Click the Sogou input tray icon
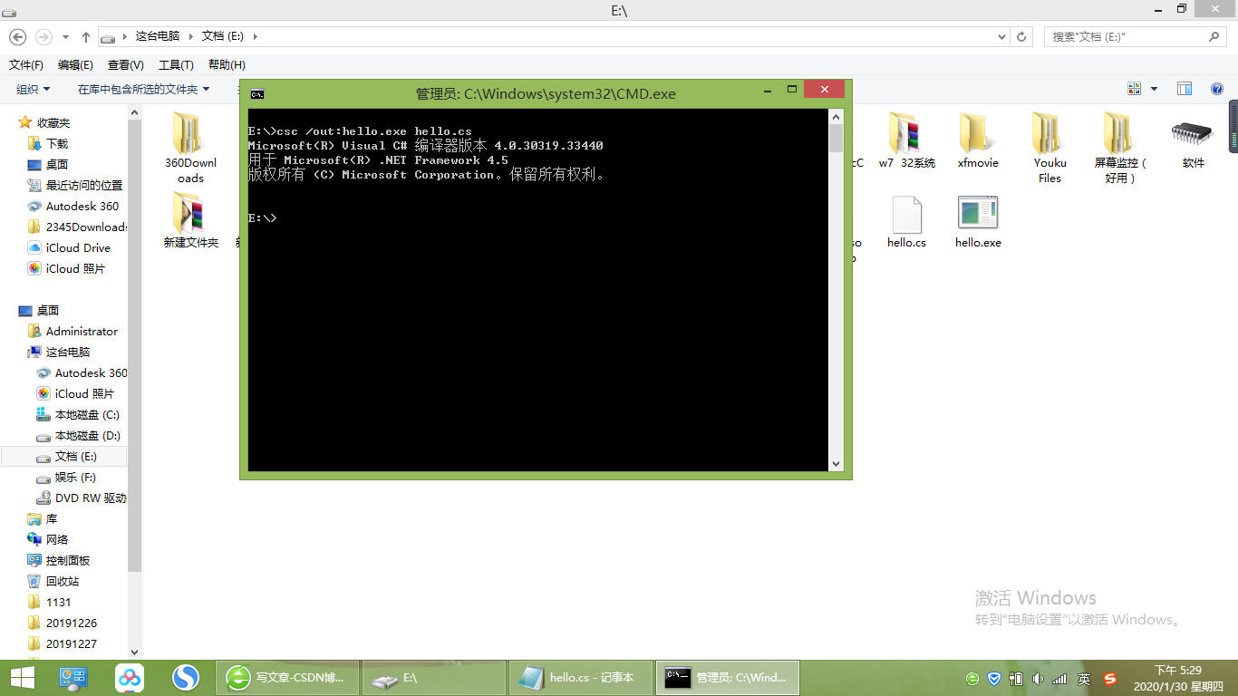This screenshot has height=696, width=1238. coord(1110,679)
